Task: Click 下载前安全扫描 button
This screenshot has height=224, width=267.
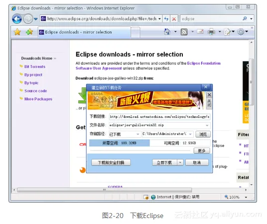Action: [111, 162]
